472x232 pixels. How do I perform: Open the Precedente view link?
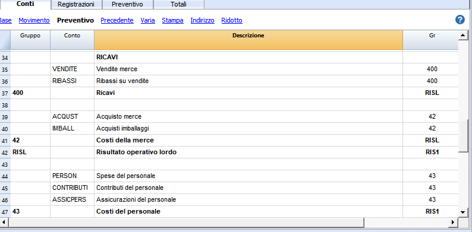(117, 20)
